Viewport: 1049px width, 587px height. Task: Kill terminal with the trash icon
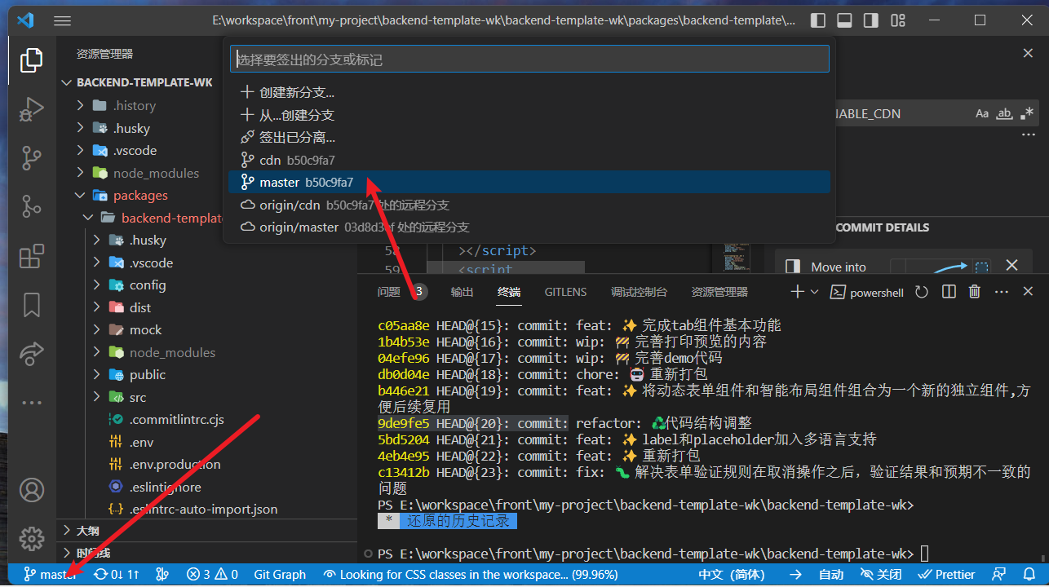[974, 292]
